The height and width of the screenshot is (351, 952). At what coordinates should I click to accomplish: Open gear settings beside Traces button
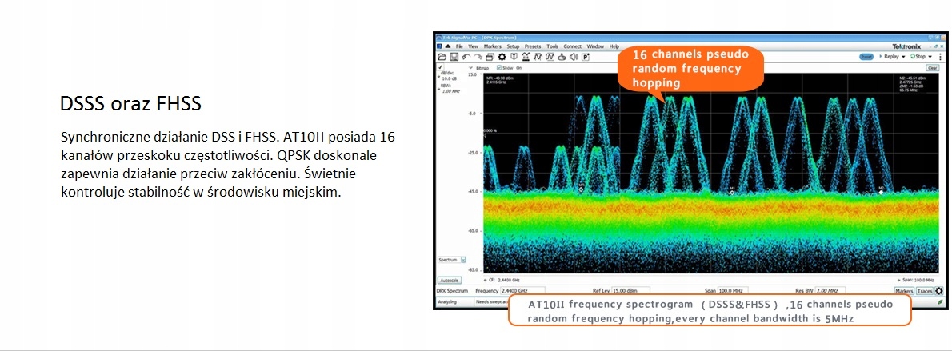938,289
